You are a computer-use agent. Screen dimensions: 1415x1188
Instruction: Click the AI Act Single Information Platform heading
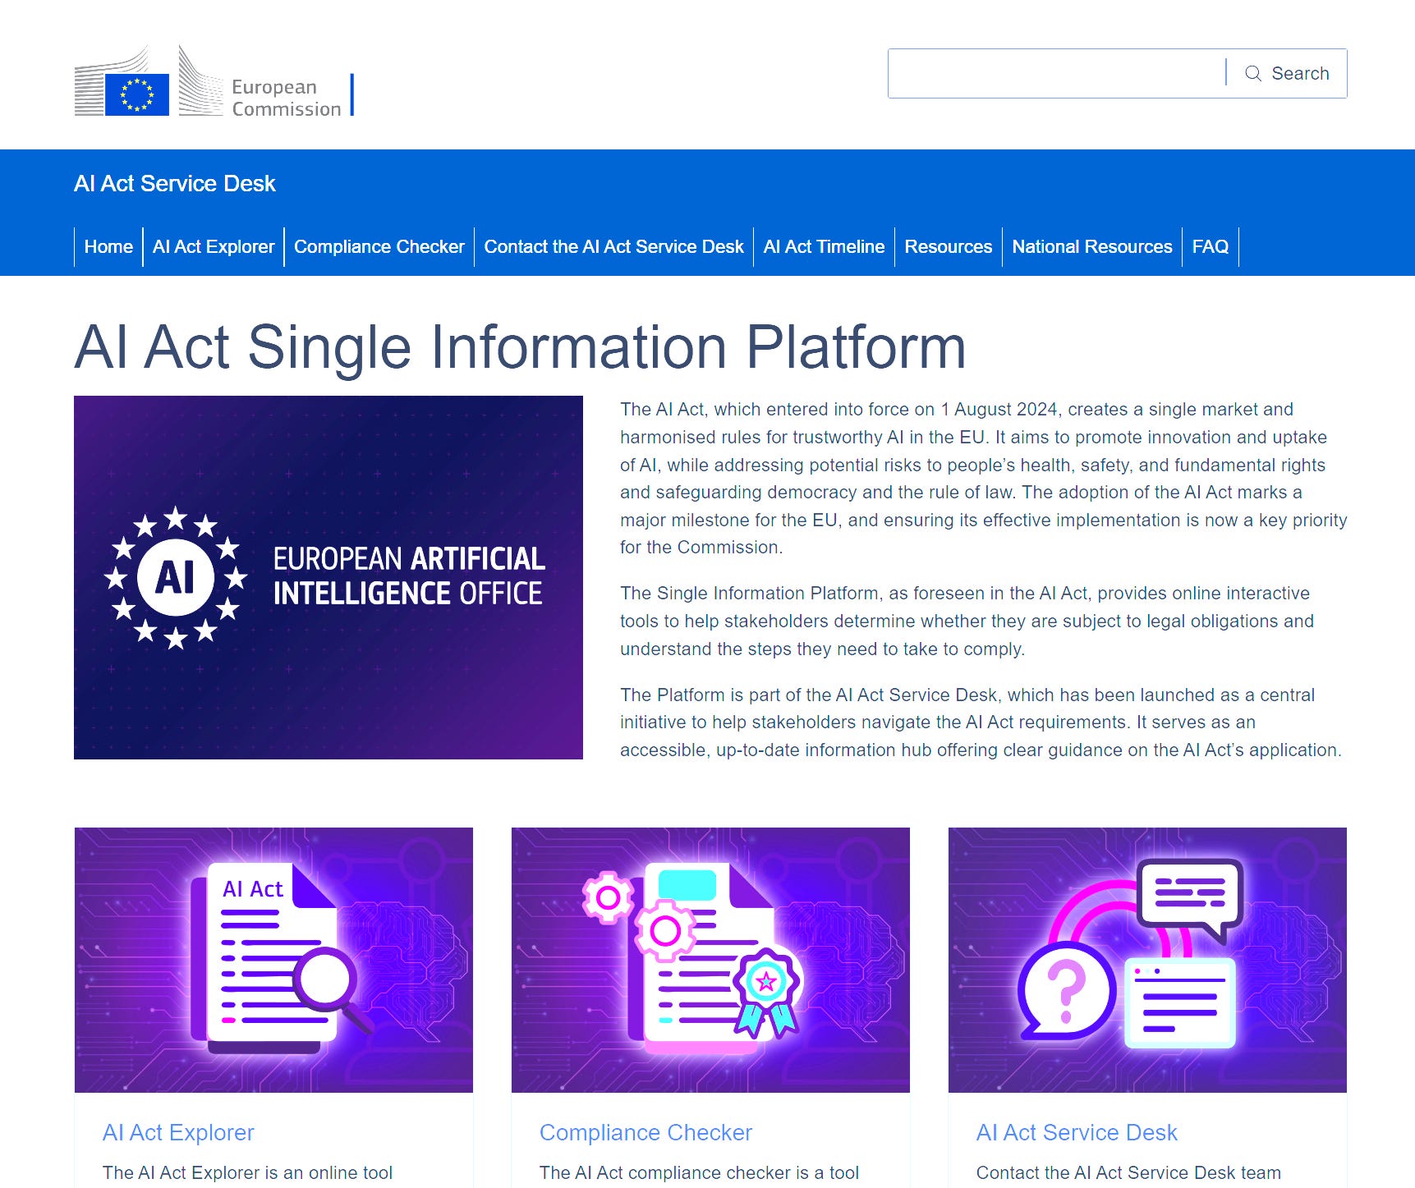click(x=520, y=347)
